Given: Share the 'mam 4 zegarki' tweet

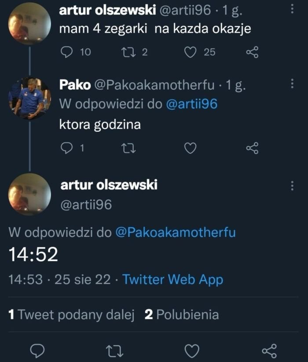Looking at the screenshot, I should pos(252,52).
